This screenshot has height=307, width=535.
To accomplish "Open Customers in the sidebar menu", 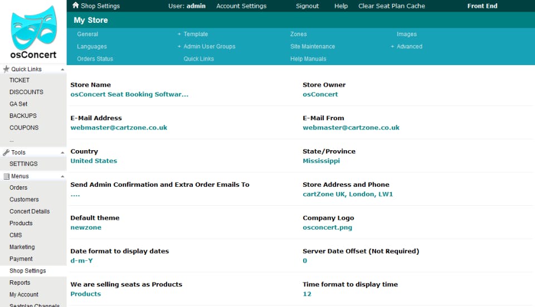I will pyautogui.click(x=24, y=200).
